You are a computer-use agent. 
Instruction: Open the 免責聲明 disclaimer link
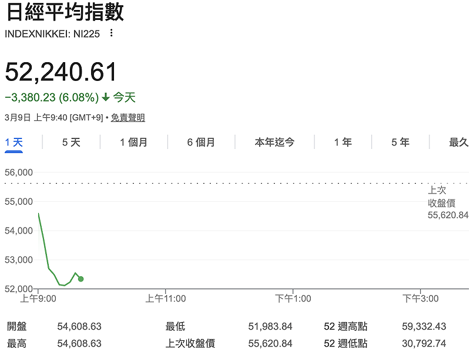tap(128, 117)
